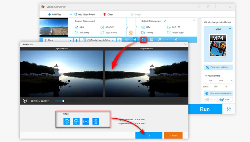250x142 pixels.
Task: Open the scissors trim tool
Action: click(135, 40)
